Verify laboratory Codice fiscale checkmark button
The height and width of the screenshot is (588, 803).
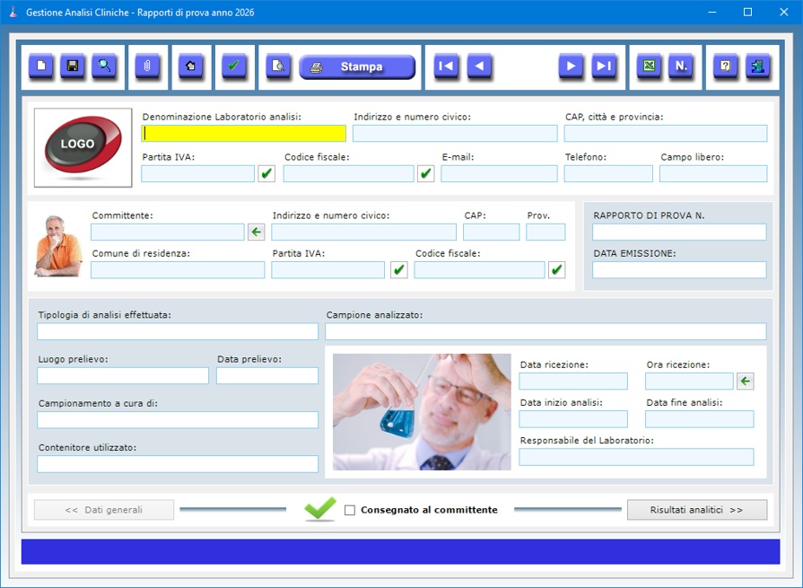point(425,173)
